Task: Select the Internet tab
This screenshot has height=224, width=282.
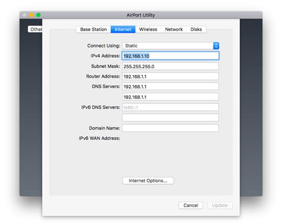Action: [123, 30]
